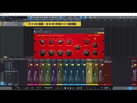This screenshot has height=103, width=137.
Task: Switch to the Project page
Action: 134,17
